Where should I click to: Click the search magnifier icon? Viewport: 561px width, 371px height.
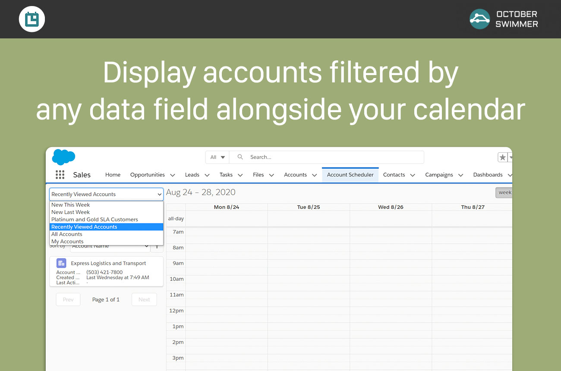pos(240,157)
